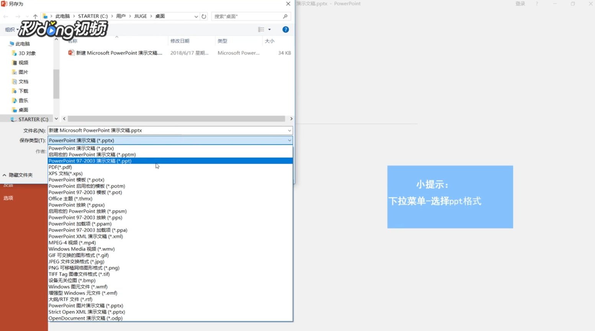595x331 pixels.
Task: Choose PowerPoint 97-2003 演示文稿 (*.ppt)
Action: click(170, 161)
